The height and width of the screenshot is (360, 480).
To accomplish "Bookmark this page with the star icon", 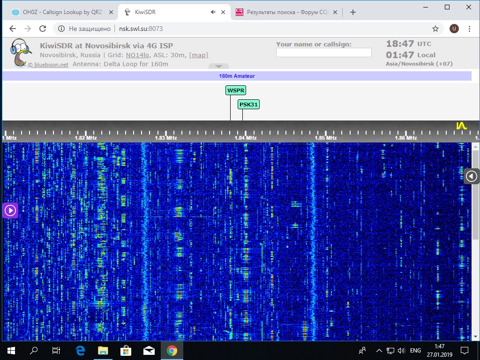I will click(435, 29).
